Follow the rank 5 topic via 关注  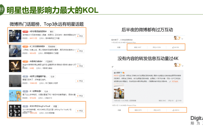80,96
